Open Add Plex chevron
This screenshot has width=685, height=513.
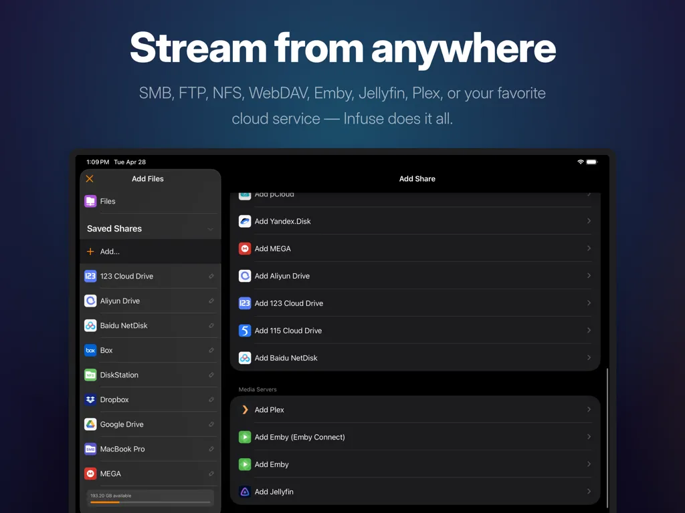(589, 409)
